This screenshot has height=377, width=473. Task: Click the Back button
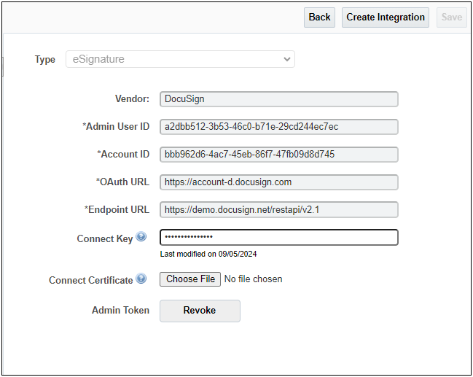point(319,18)
